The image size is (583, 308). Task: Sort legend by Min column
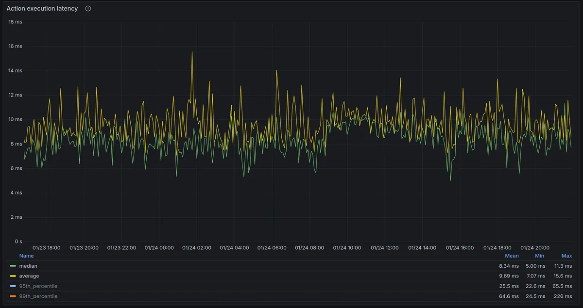click(539, 256)
